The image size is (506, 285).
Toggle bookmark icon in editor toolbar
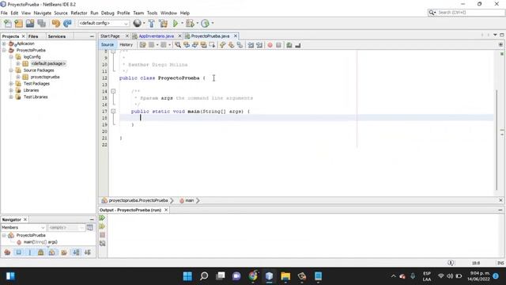coord(240,45)
